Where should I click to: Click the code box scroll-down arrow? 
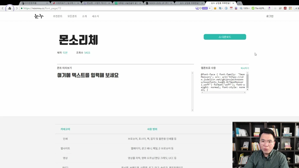pyautogui.click(x=247, y=90)
